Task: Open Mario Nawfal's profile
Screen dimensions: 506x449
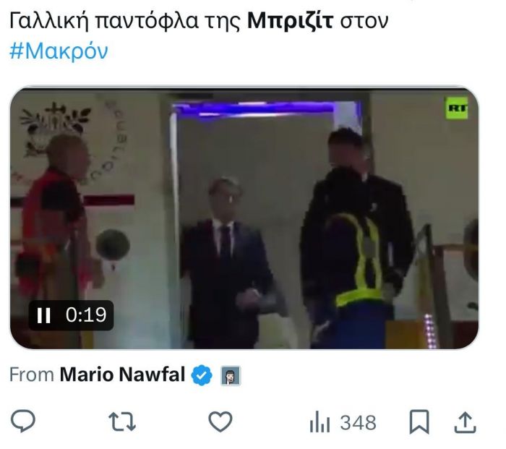Action: [x=122, y=375]
